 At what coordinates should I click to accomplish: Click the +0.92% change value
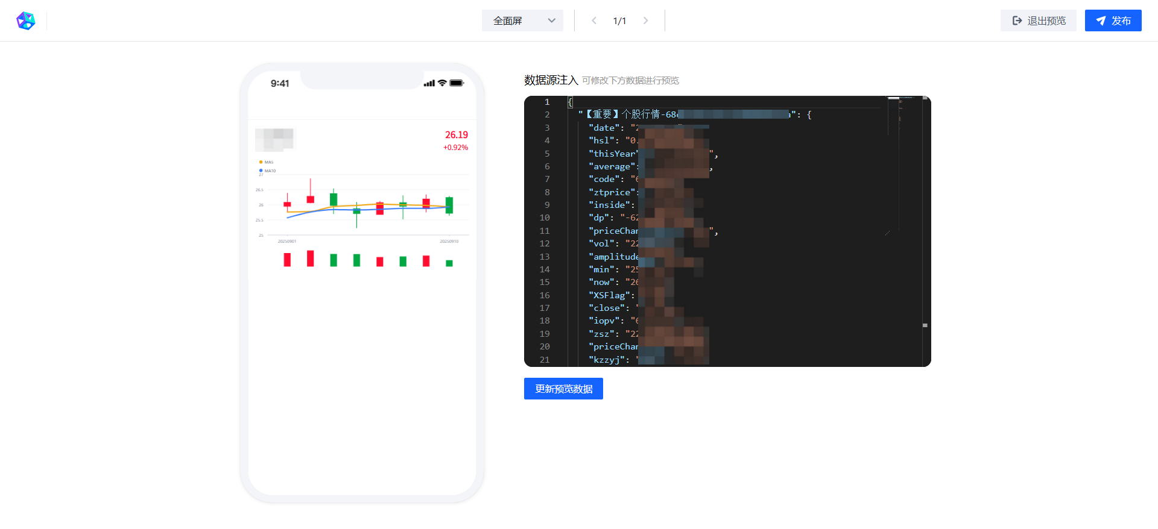[x=456, y=148]
